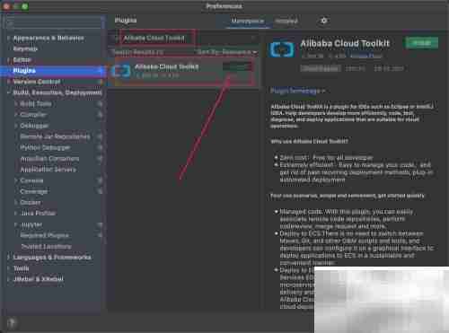Expand the Docker subtree arrow

(x=16, y=203)
